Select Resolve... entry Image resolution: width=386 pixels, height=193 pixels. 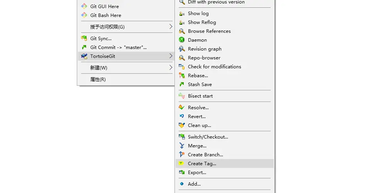click(x=225, y=108)
